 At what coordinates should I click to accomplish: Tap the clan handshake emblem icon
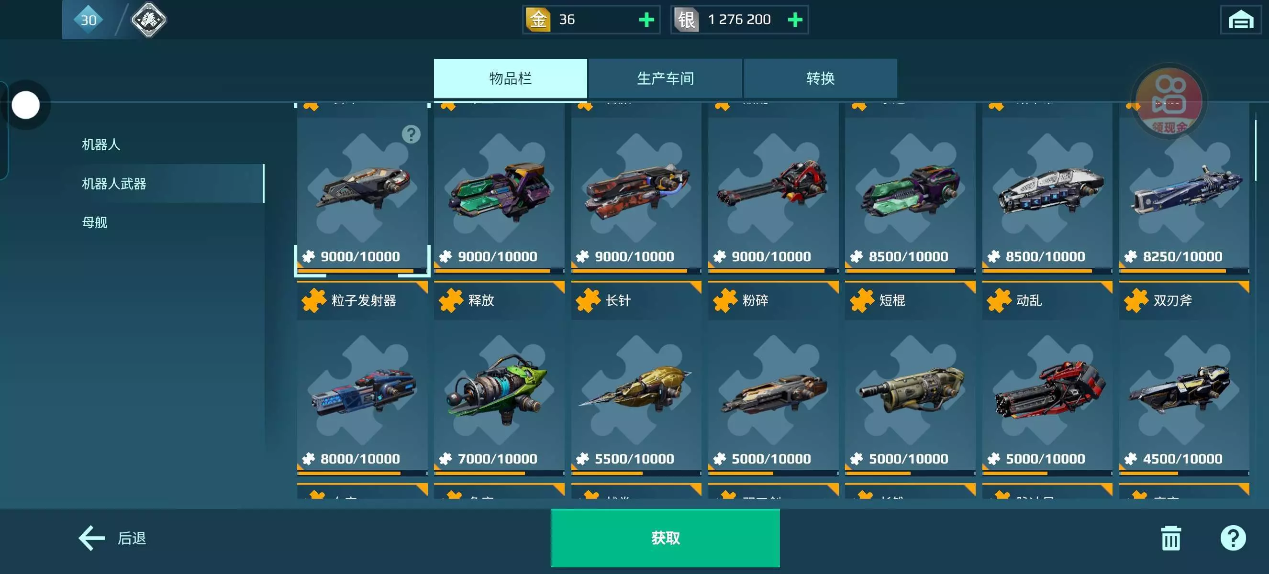pyautogui.click(x=148, y=20)
